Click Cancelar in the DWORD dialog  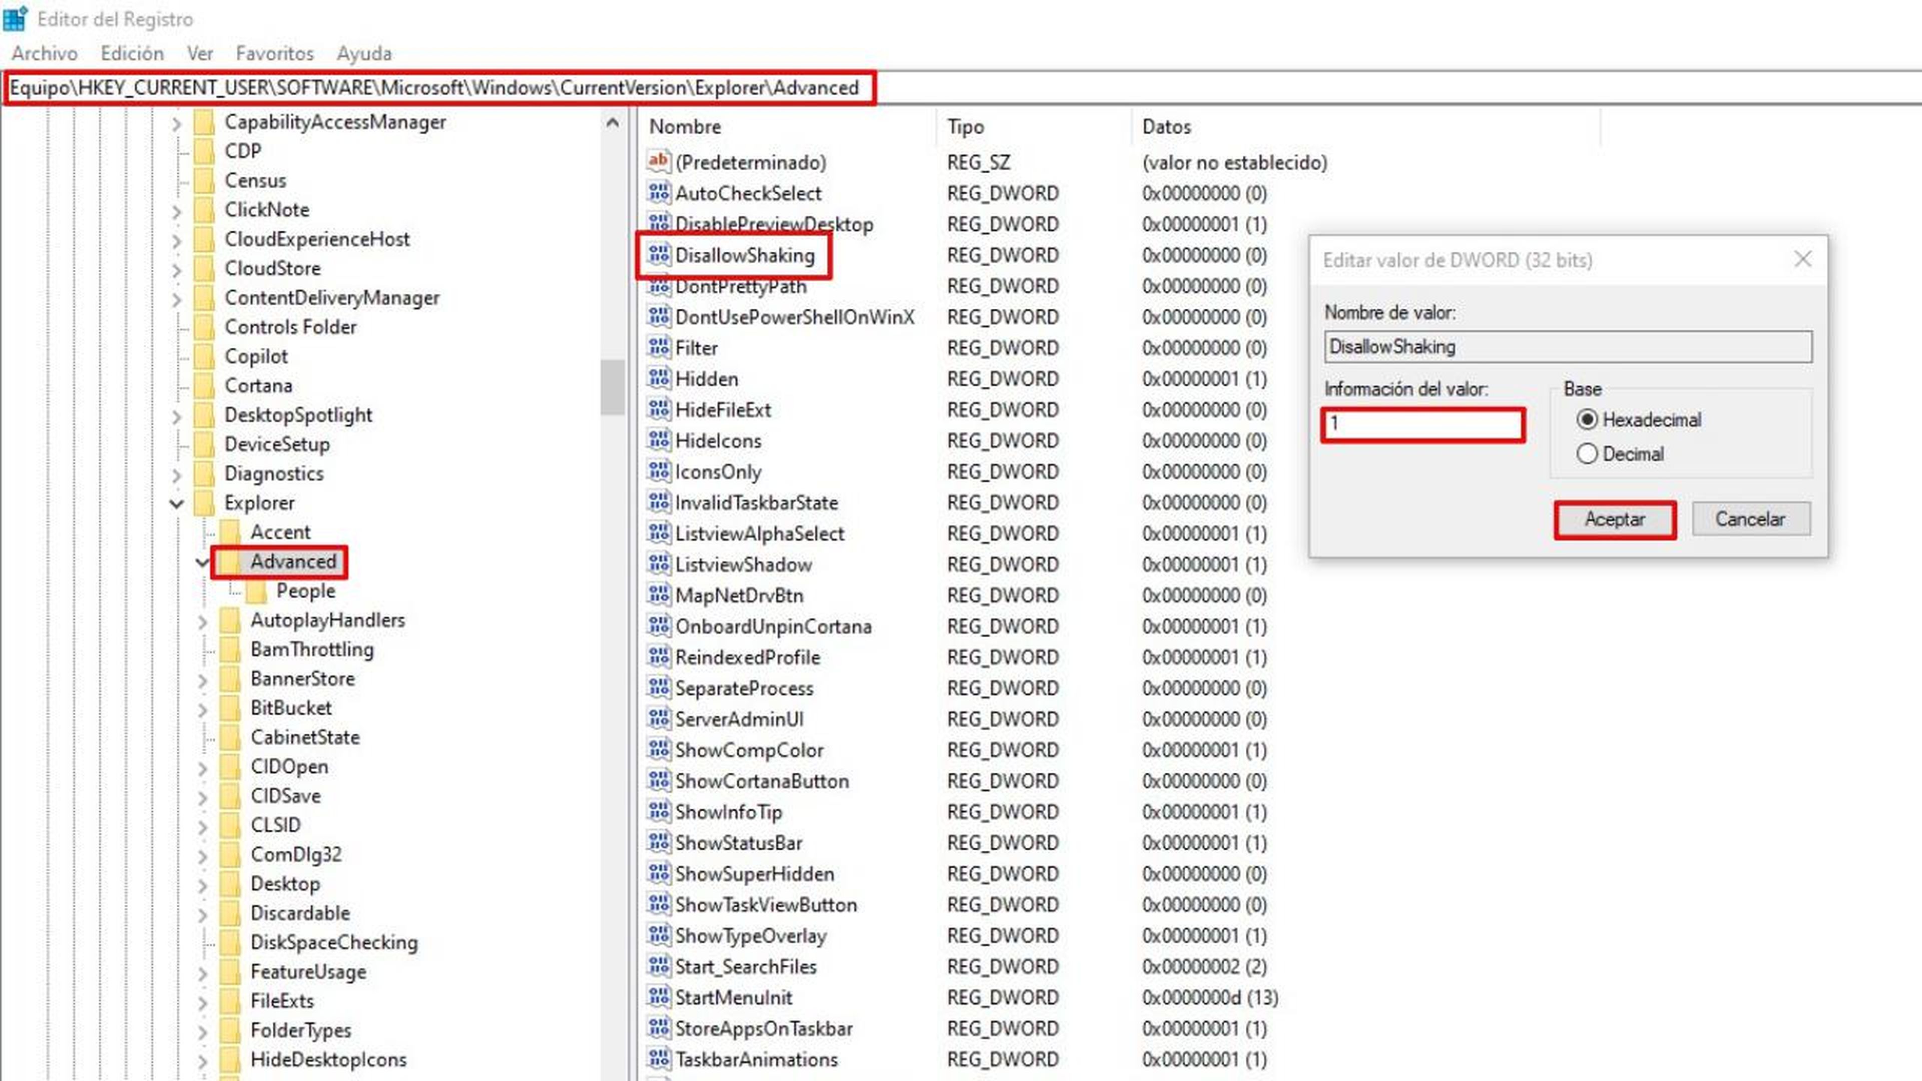(x=1750, y=518)
